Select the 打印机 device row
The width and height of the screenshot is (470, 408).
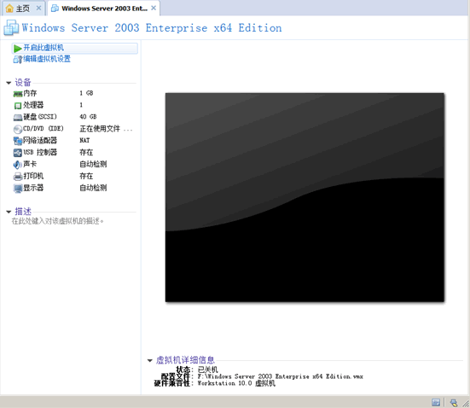(x=73, y=176)
